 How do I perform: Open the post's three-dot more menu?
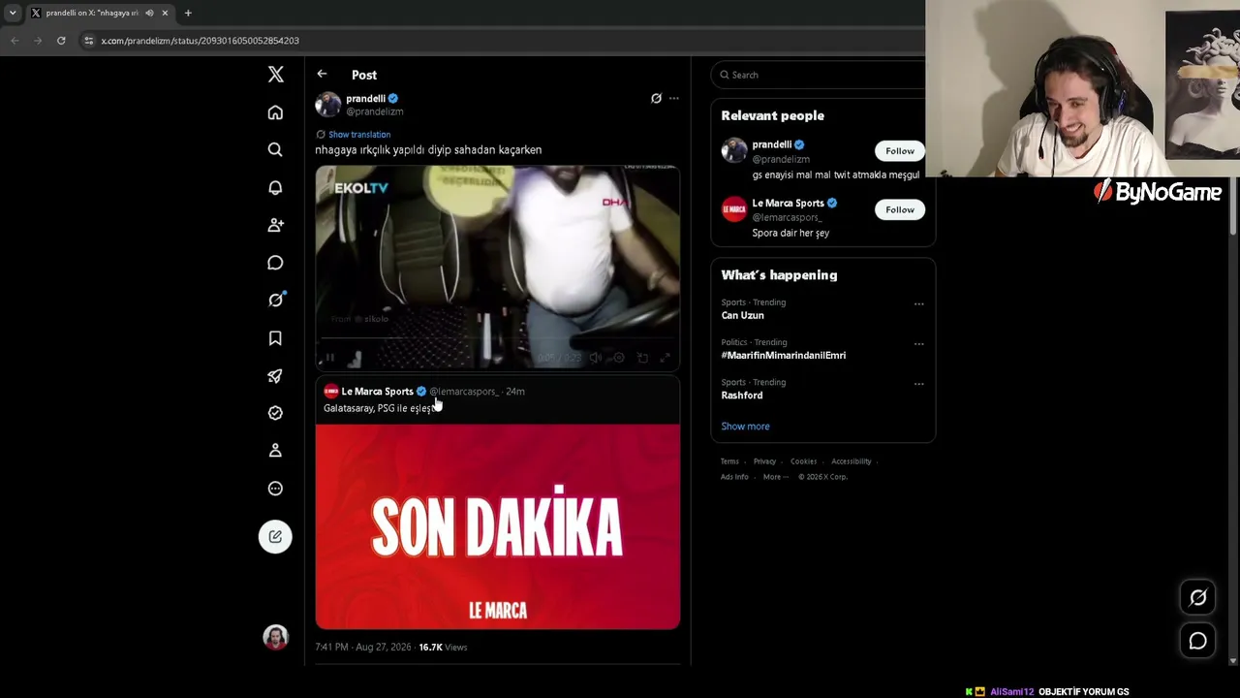point(674,98)
